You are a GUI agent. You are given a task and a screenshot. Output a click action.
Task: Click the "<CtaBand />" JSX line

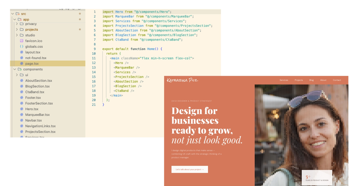coord(124,91)
